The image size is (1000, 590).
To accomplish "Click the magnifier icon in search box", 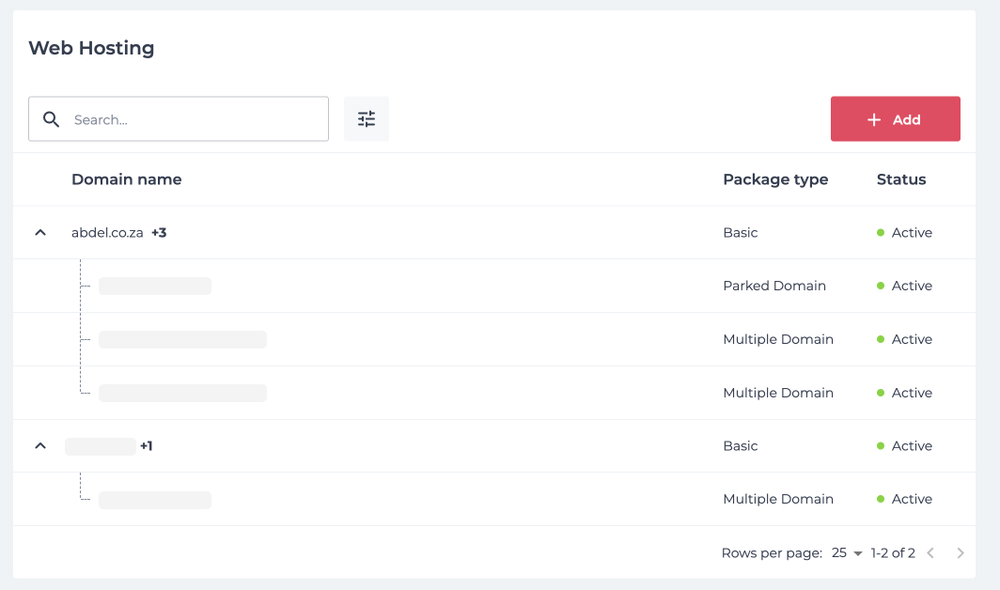I will [51, 119].
